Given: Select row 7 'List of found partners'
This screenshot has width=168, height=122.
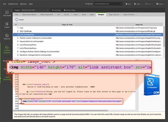Looking at the screenshot, I should coord(88,48).
